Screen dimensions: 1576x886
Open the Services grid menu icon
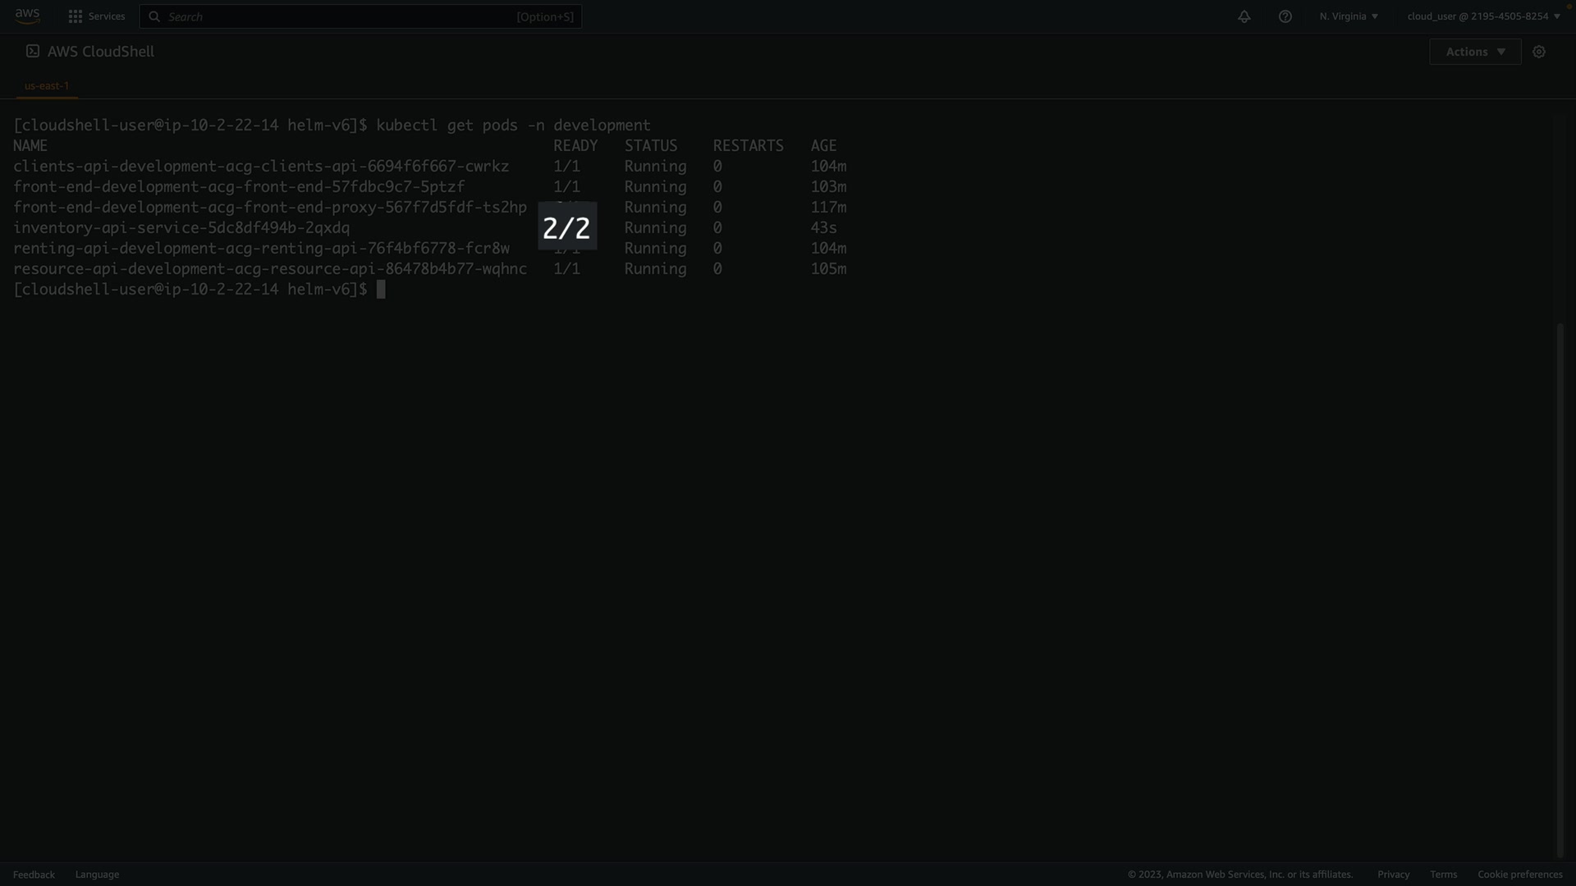coord(76,16)
